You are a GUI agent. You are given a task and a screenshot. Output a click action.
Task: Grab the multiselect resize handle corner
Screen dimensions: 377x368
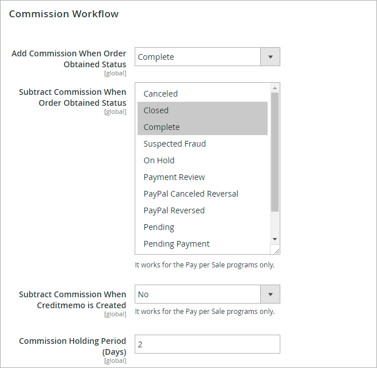276,251
